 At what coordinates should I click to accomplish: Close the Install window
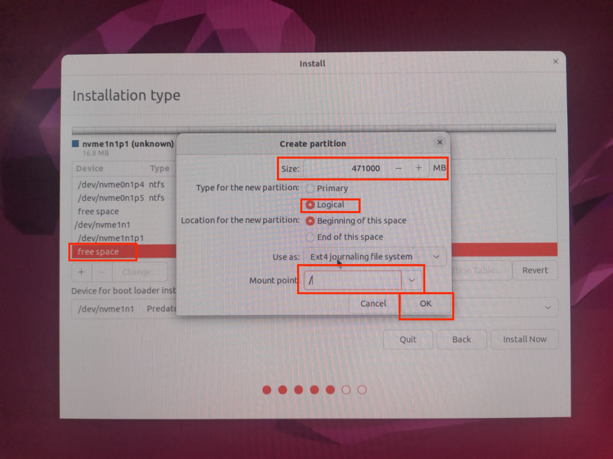click(556, 62)
